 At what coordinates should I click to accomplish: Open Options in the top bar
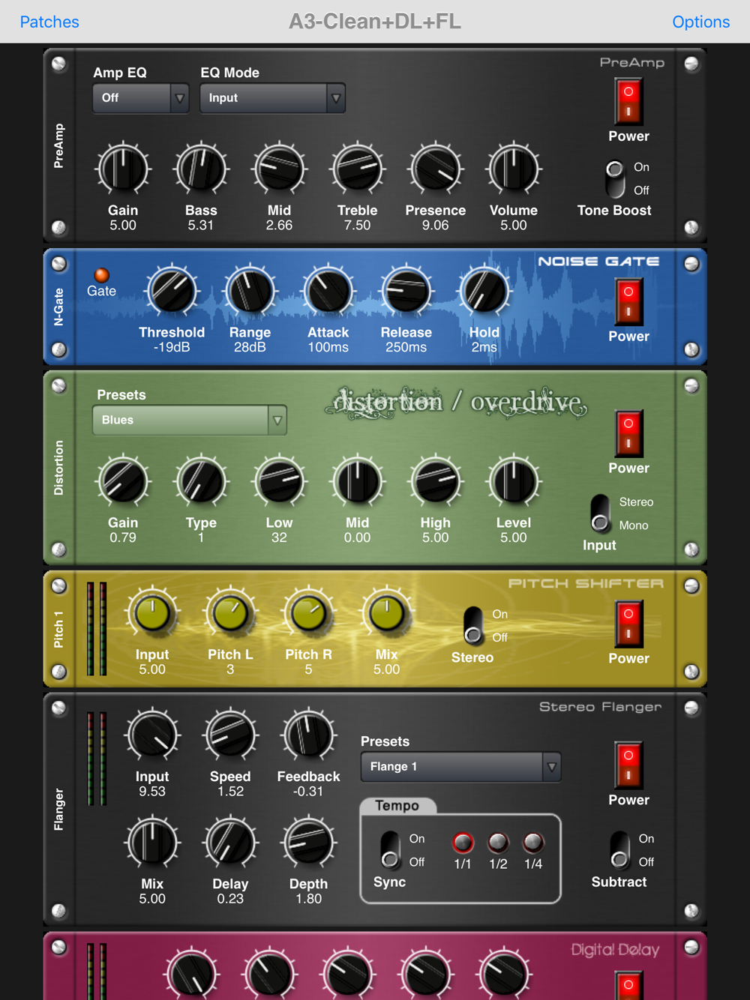coord(701,22)
